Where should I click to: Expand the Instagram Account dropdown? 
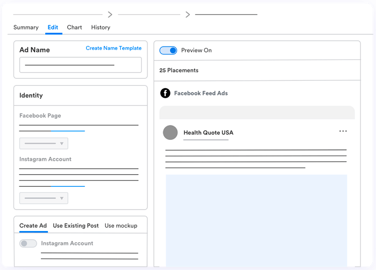(44, 198)
